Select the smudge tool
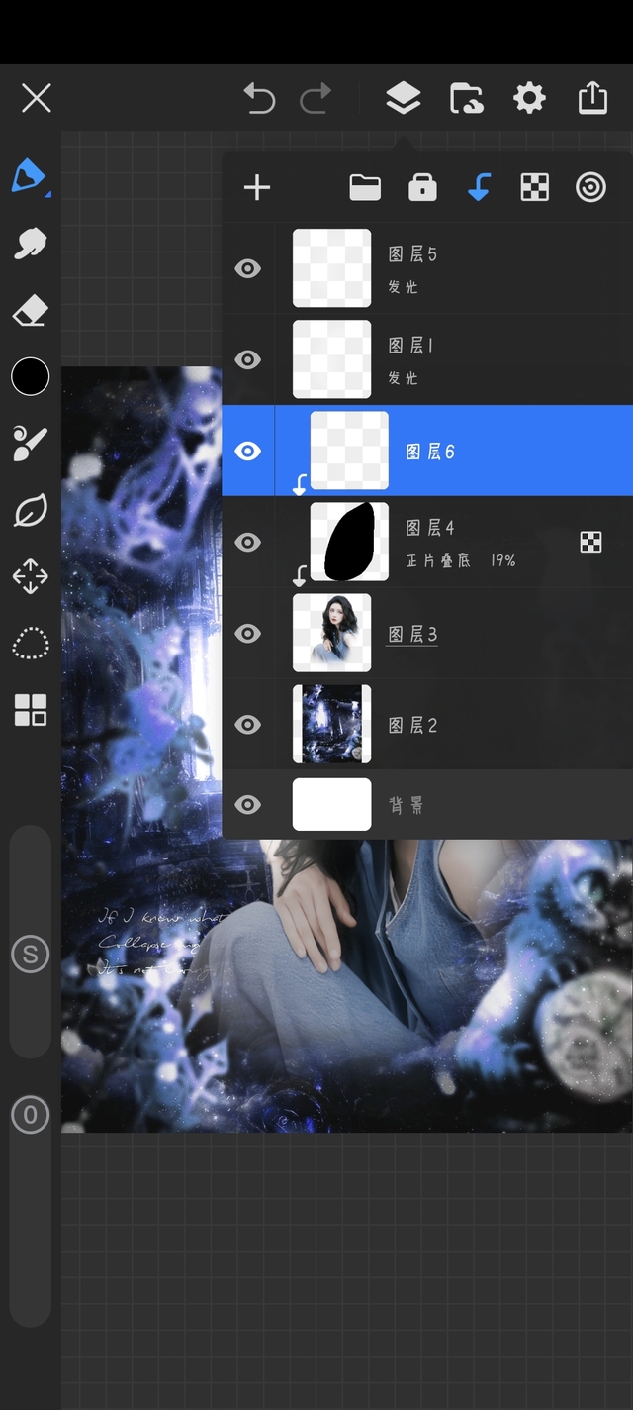The height and width of the screenshot is (1410, 633). (30, 243)
